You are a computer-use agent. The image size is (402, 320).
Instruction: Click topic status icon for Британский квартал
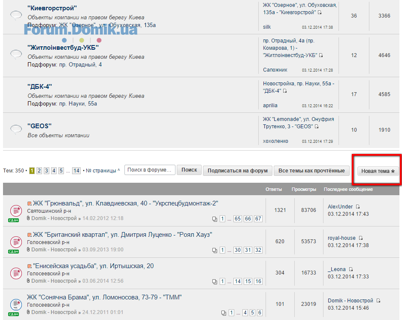tap(16, 242)
